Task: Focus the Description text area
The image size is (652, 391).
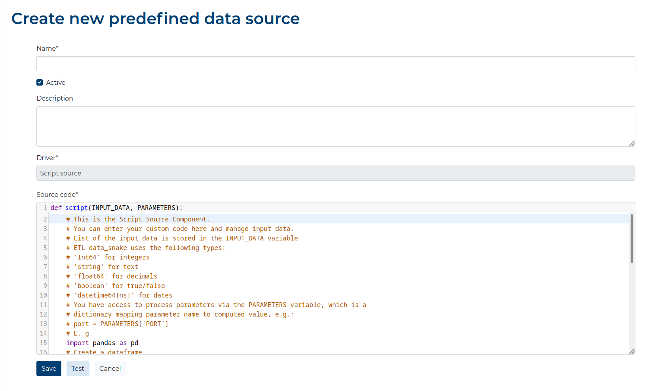Action: (x=336, y=126)
